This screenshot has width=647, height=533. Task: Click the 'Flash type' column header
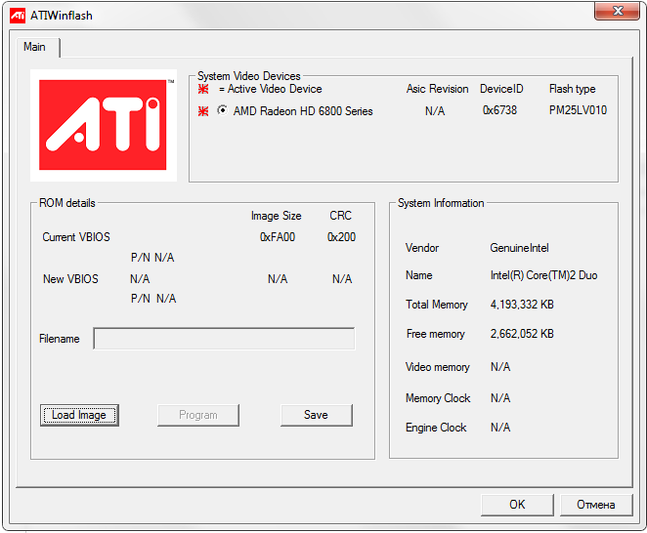point(572,89)
